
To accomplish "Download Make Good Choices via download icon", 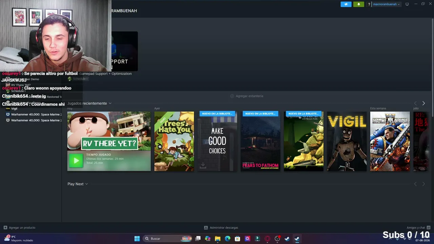I will click(203, 165).
